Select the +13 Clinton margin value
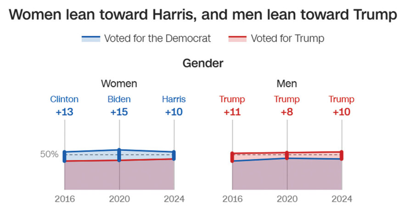 64,112
